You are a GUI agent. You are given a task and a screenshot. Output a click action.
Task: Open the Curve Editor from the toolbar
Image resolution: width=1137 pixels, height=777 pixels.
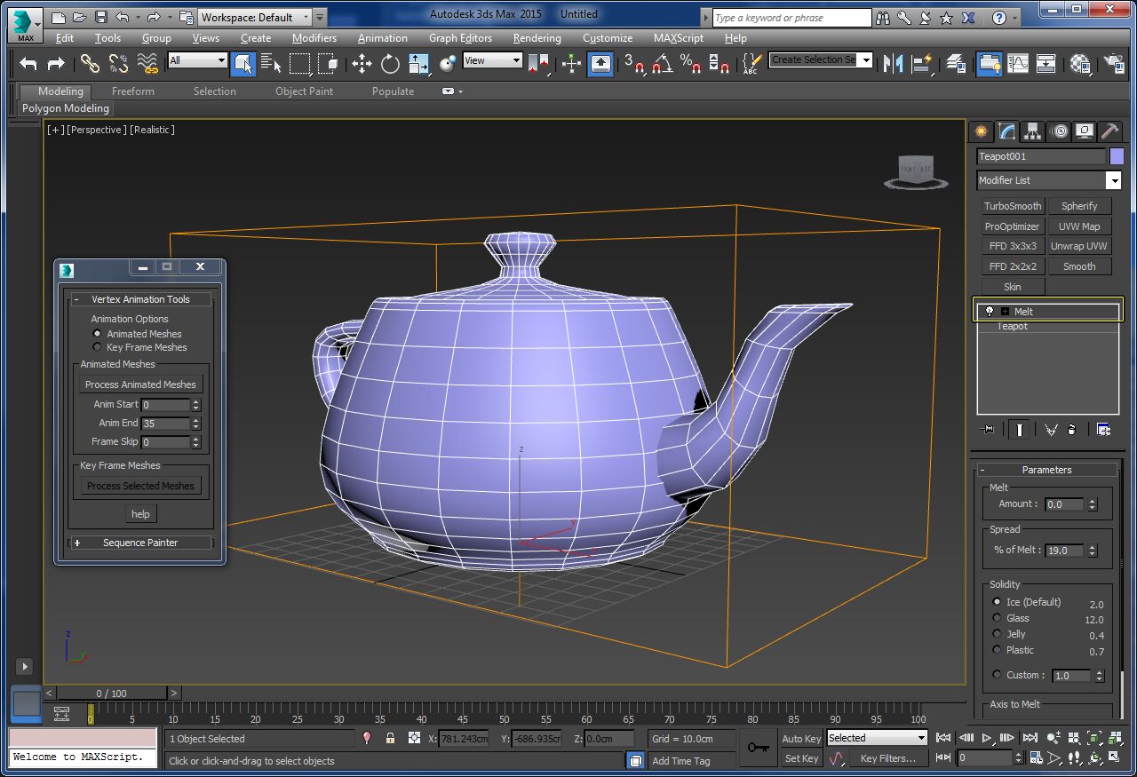(x=1018, y=63)
